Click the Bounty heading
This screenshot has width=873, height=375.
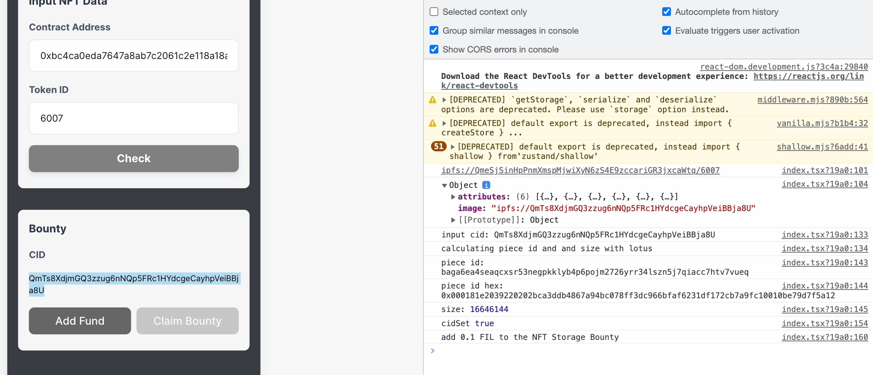48,229
